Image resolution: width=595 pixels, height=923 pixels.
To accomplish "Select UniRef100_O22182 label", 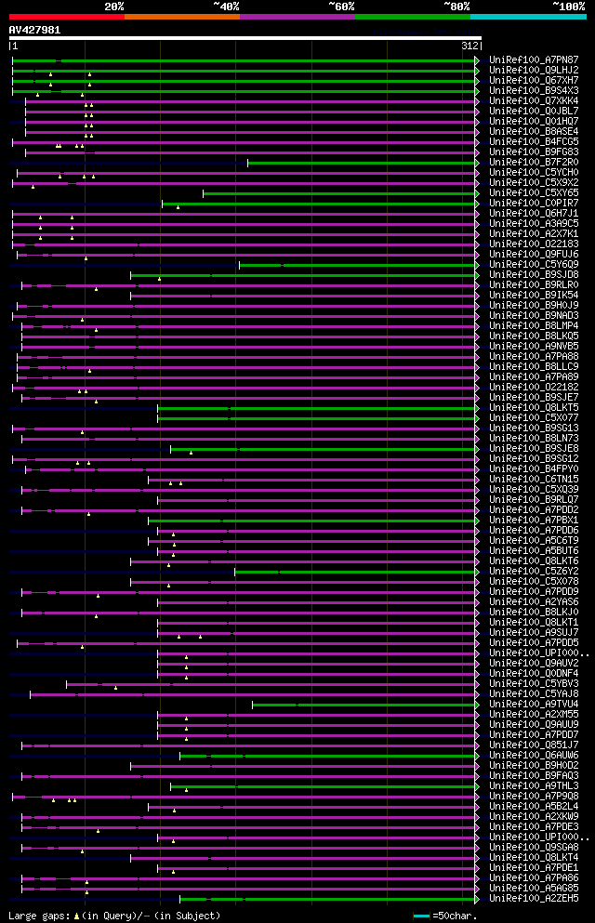I will [x=534, y=388].
